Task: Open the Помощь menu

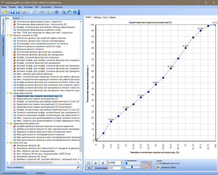Action: [x=58, y=7]
